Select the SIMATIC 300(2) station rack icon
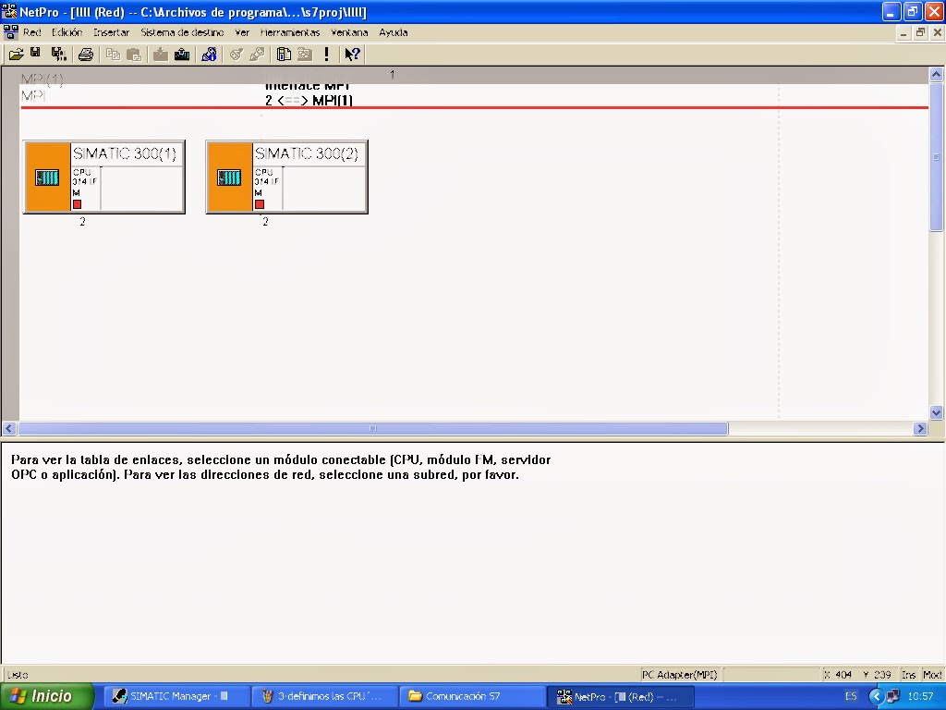 pos(229,177)
